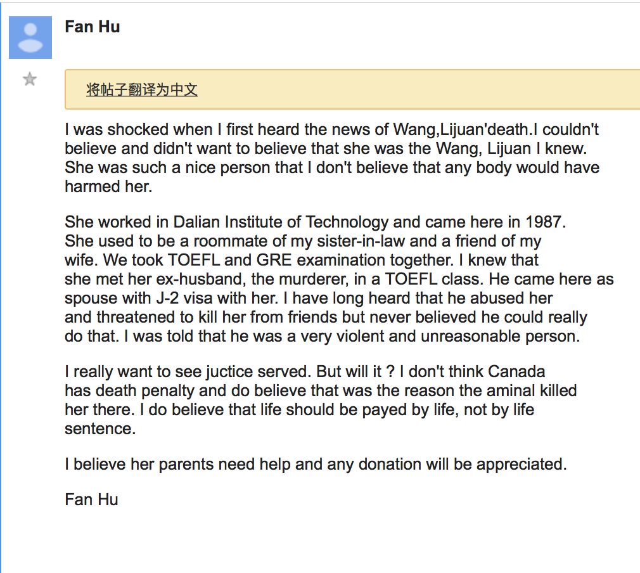Click the line about donation for her parents
The width and height of the screenshot is (640, 573).
click(316, 465)
